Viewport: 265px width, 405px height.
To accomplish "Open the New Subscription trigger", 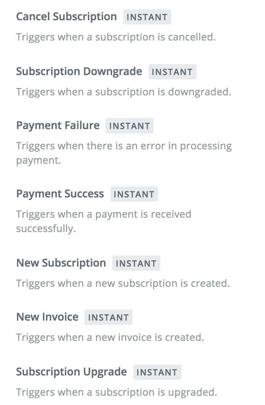I will (x=61, y=263).
